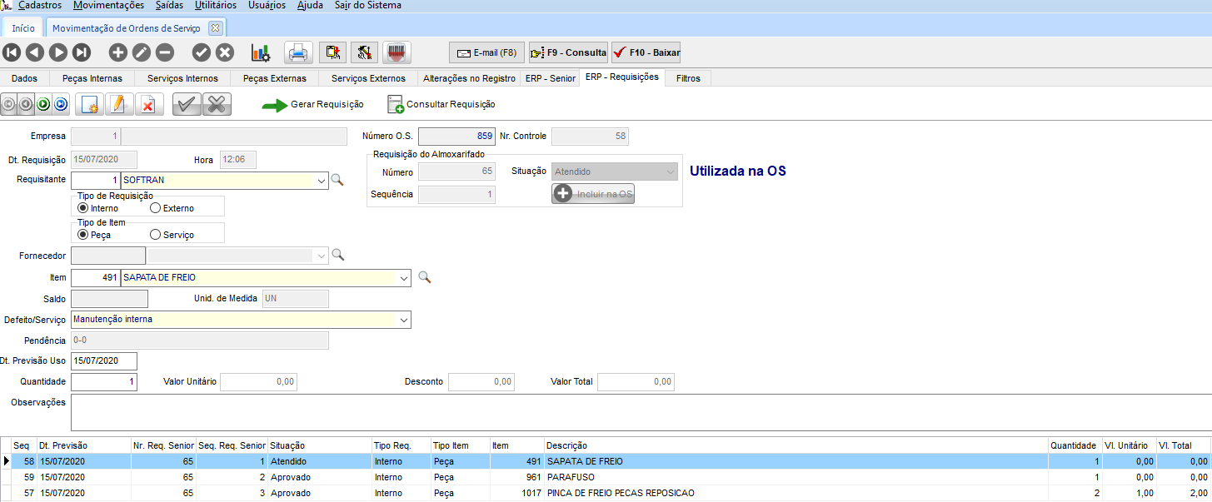
Task: Open the Usuários menu
Action: (267, 5)
